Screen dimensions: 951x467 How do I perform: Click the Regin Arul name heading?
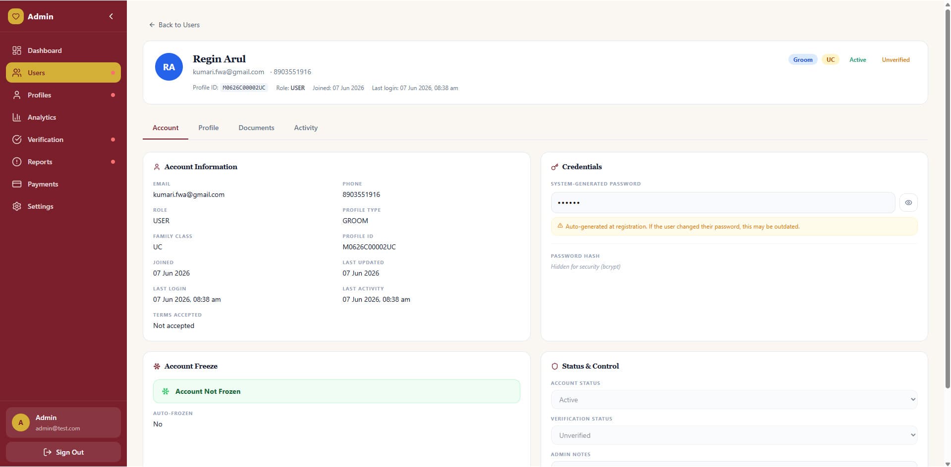click(x=219, y=59)
